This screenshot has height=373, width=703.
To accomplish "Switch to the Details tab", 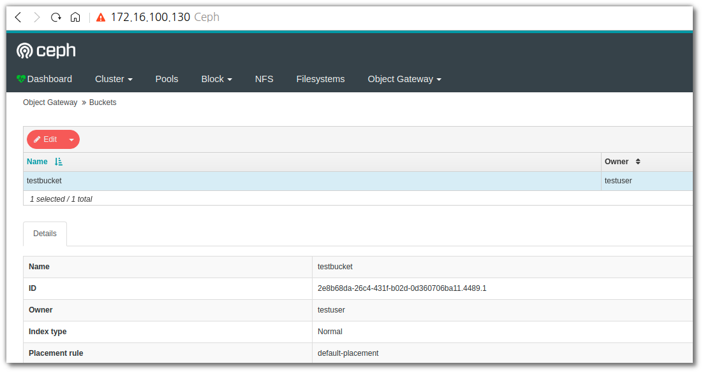I will [x=45, y=234].
